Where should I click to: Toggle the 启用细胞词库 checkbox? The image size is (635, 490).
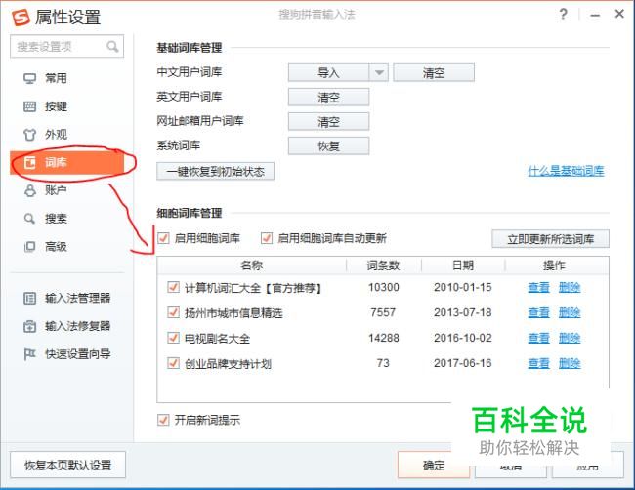click(x=163, y=238)
